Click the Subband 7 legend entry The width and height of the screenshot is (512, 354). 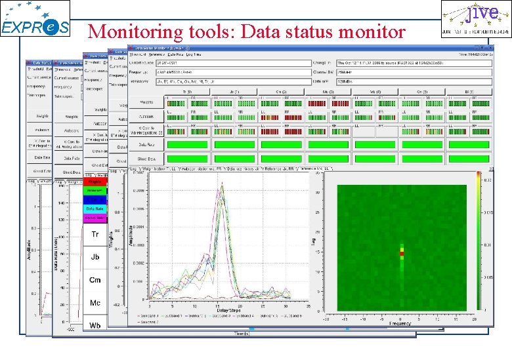click(148, 322)
